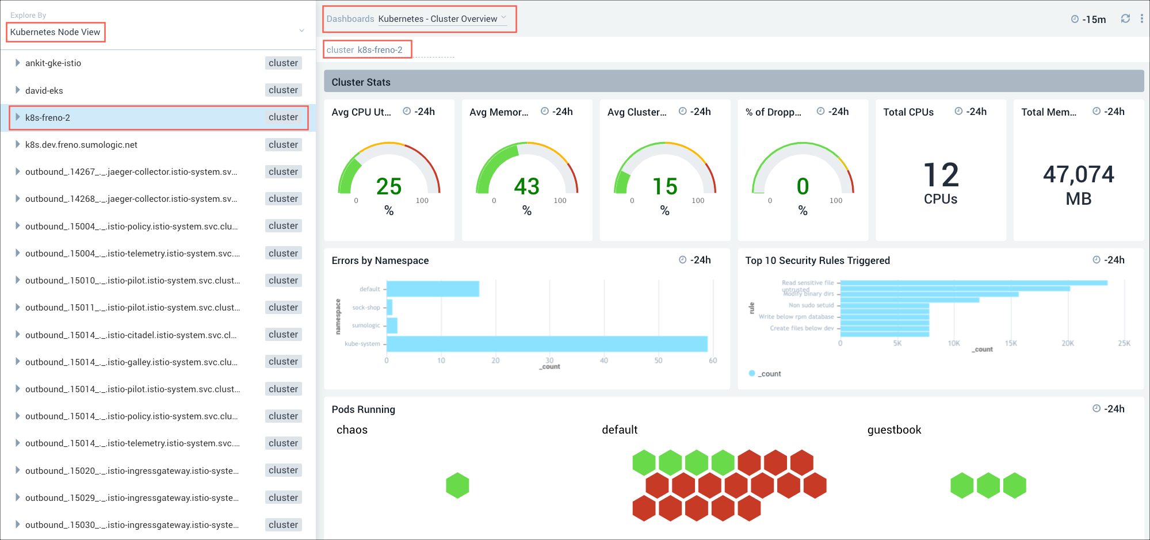Select outbound_.15030 istio-ingressgateway row
1150x540 pixels.
click(x=158, y=524)
